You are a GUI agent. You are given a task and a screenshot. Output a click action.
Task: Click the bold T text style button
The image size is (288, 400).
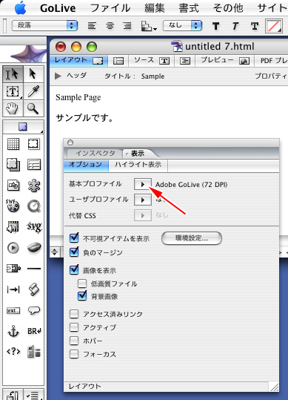tap(215, 26)
